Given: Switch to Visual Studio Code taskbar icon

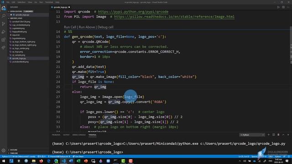Looking at the screenshot, I should click(63, 161).
